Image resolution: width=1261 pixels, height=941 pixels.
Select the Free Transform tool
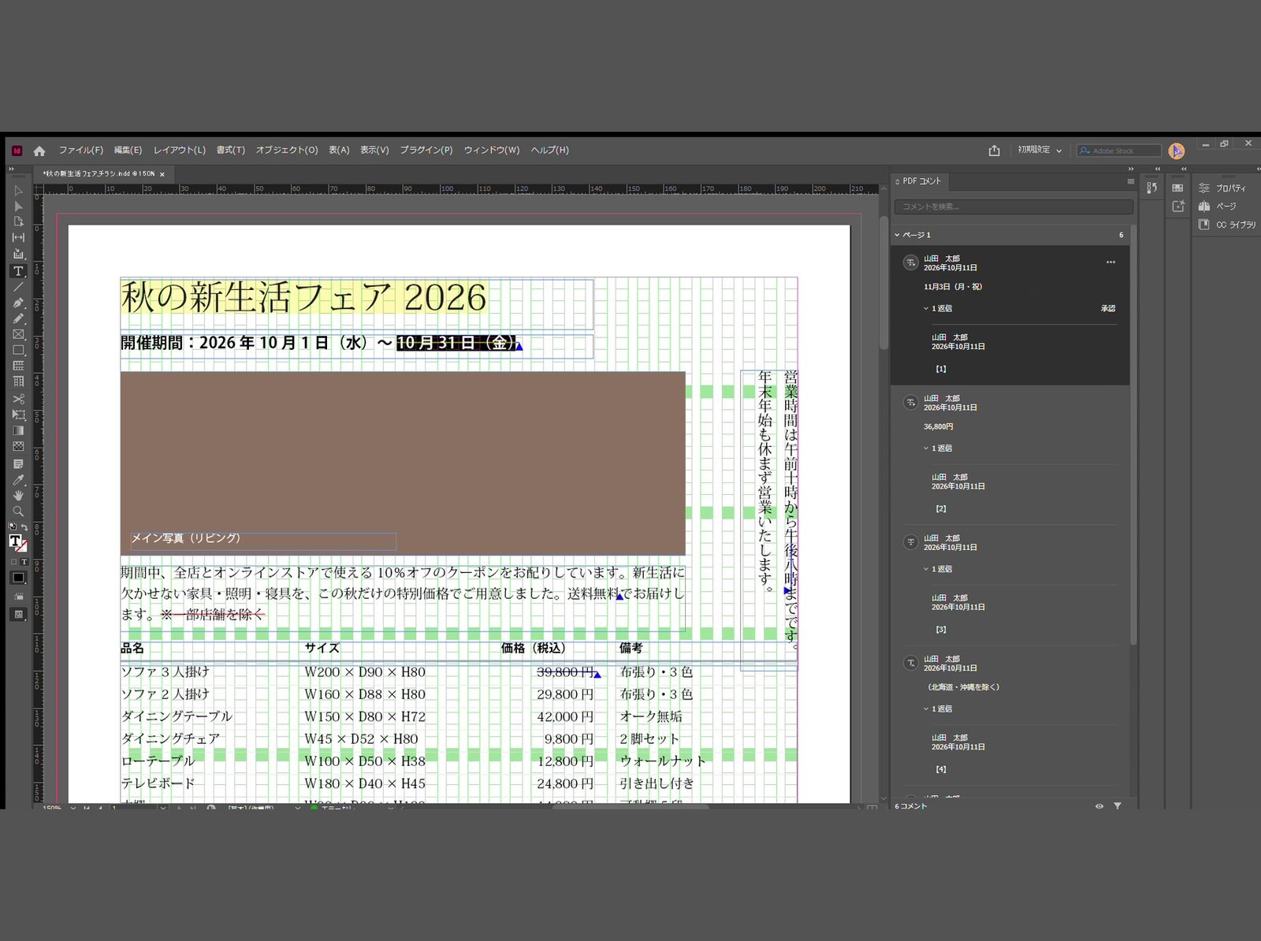click(18, 415)
